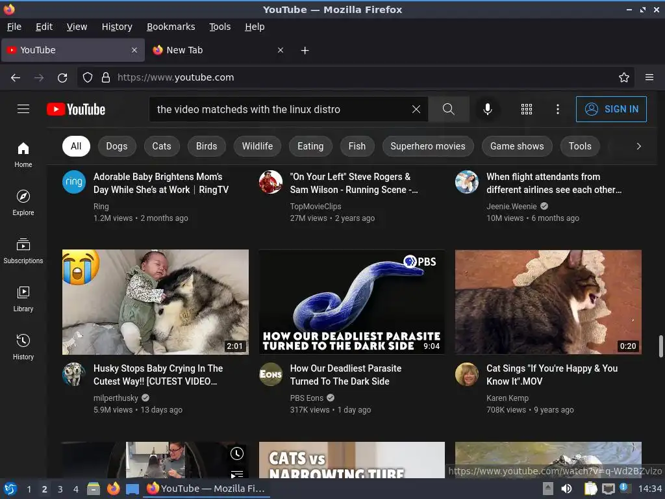
Task: Open How Our Deadliest Parasite video title
Action: [345, 375]
